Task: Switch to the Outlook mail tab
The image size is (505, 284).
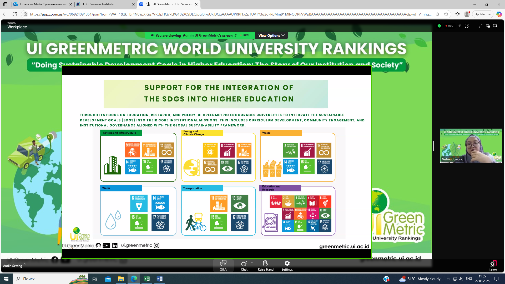Action: pyautogui.click(x=43, y=4)
